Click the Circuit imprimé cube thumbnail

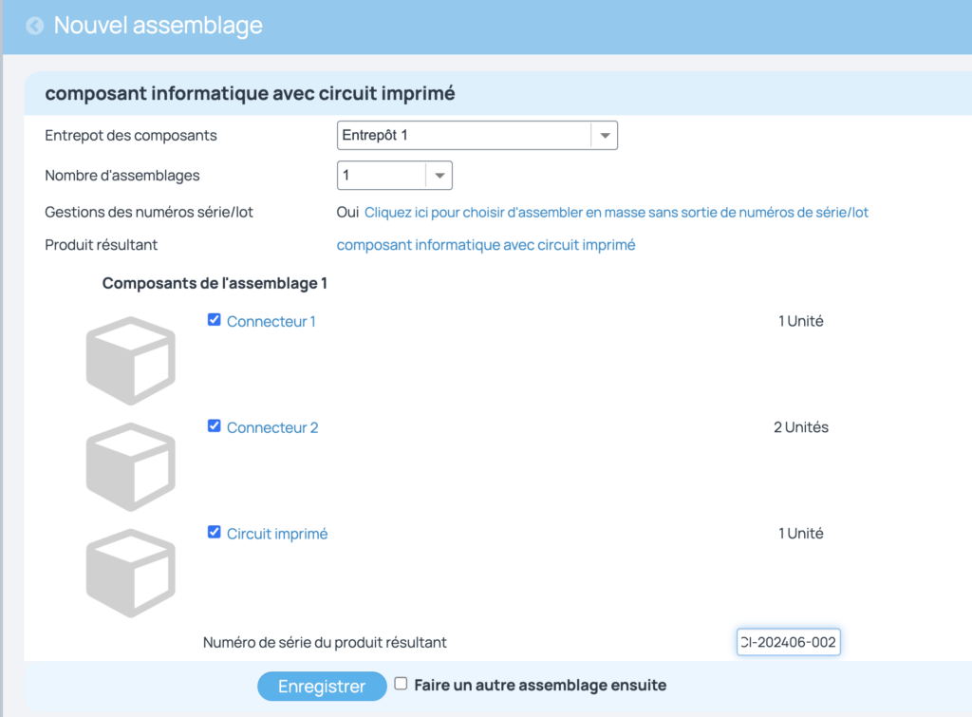tap(131, 573)
